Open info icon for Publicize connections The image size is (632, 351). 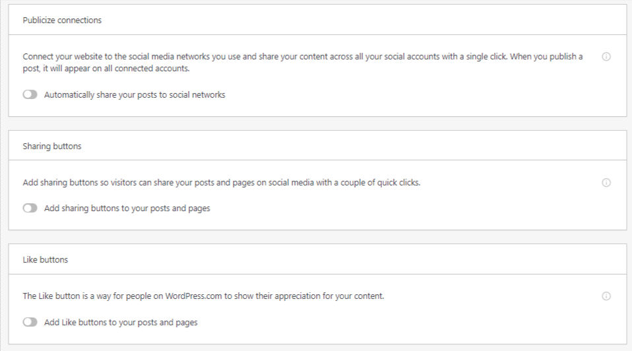coord(606,57)
